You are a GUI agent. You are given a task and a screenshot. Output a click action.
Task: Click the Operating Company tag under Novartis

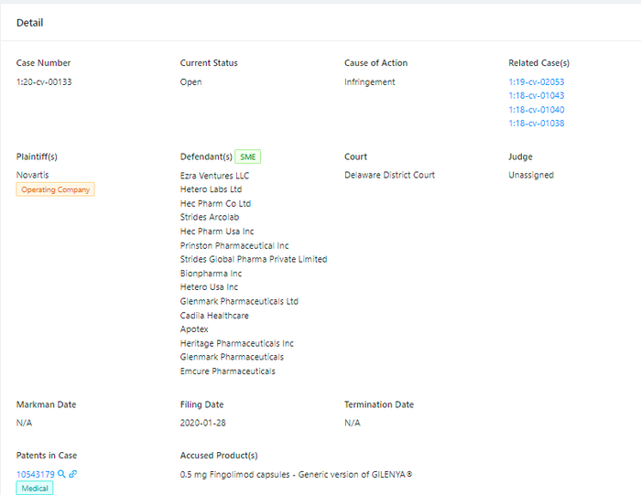55,189
